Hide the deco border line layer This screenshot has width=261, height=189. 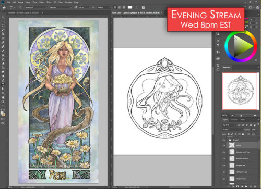pos(224,159)
